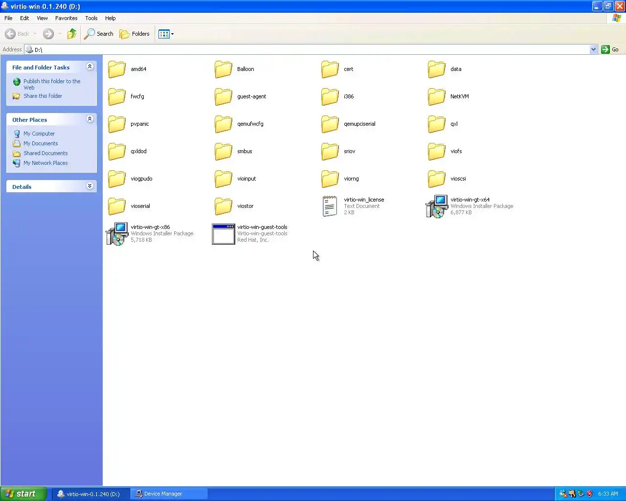Select the smbus folder icon

(224, 151)
